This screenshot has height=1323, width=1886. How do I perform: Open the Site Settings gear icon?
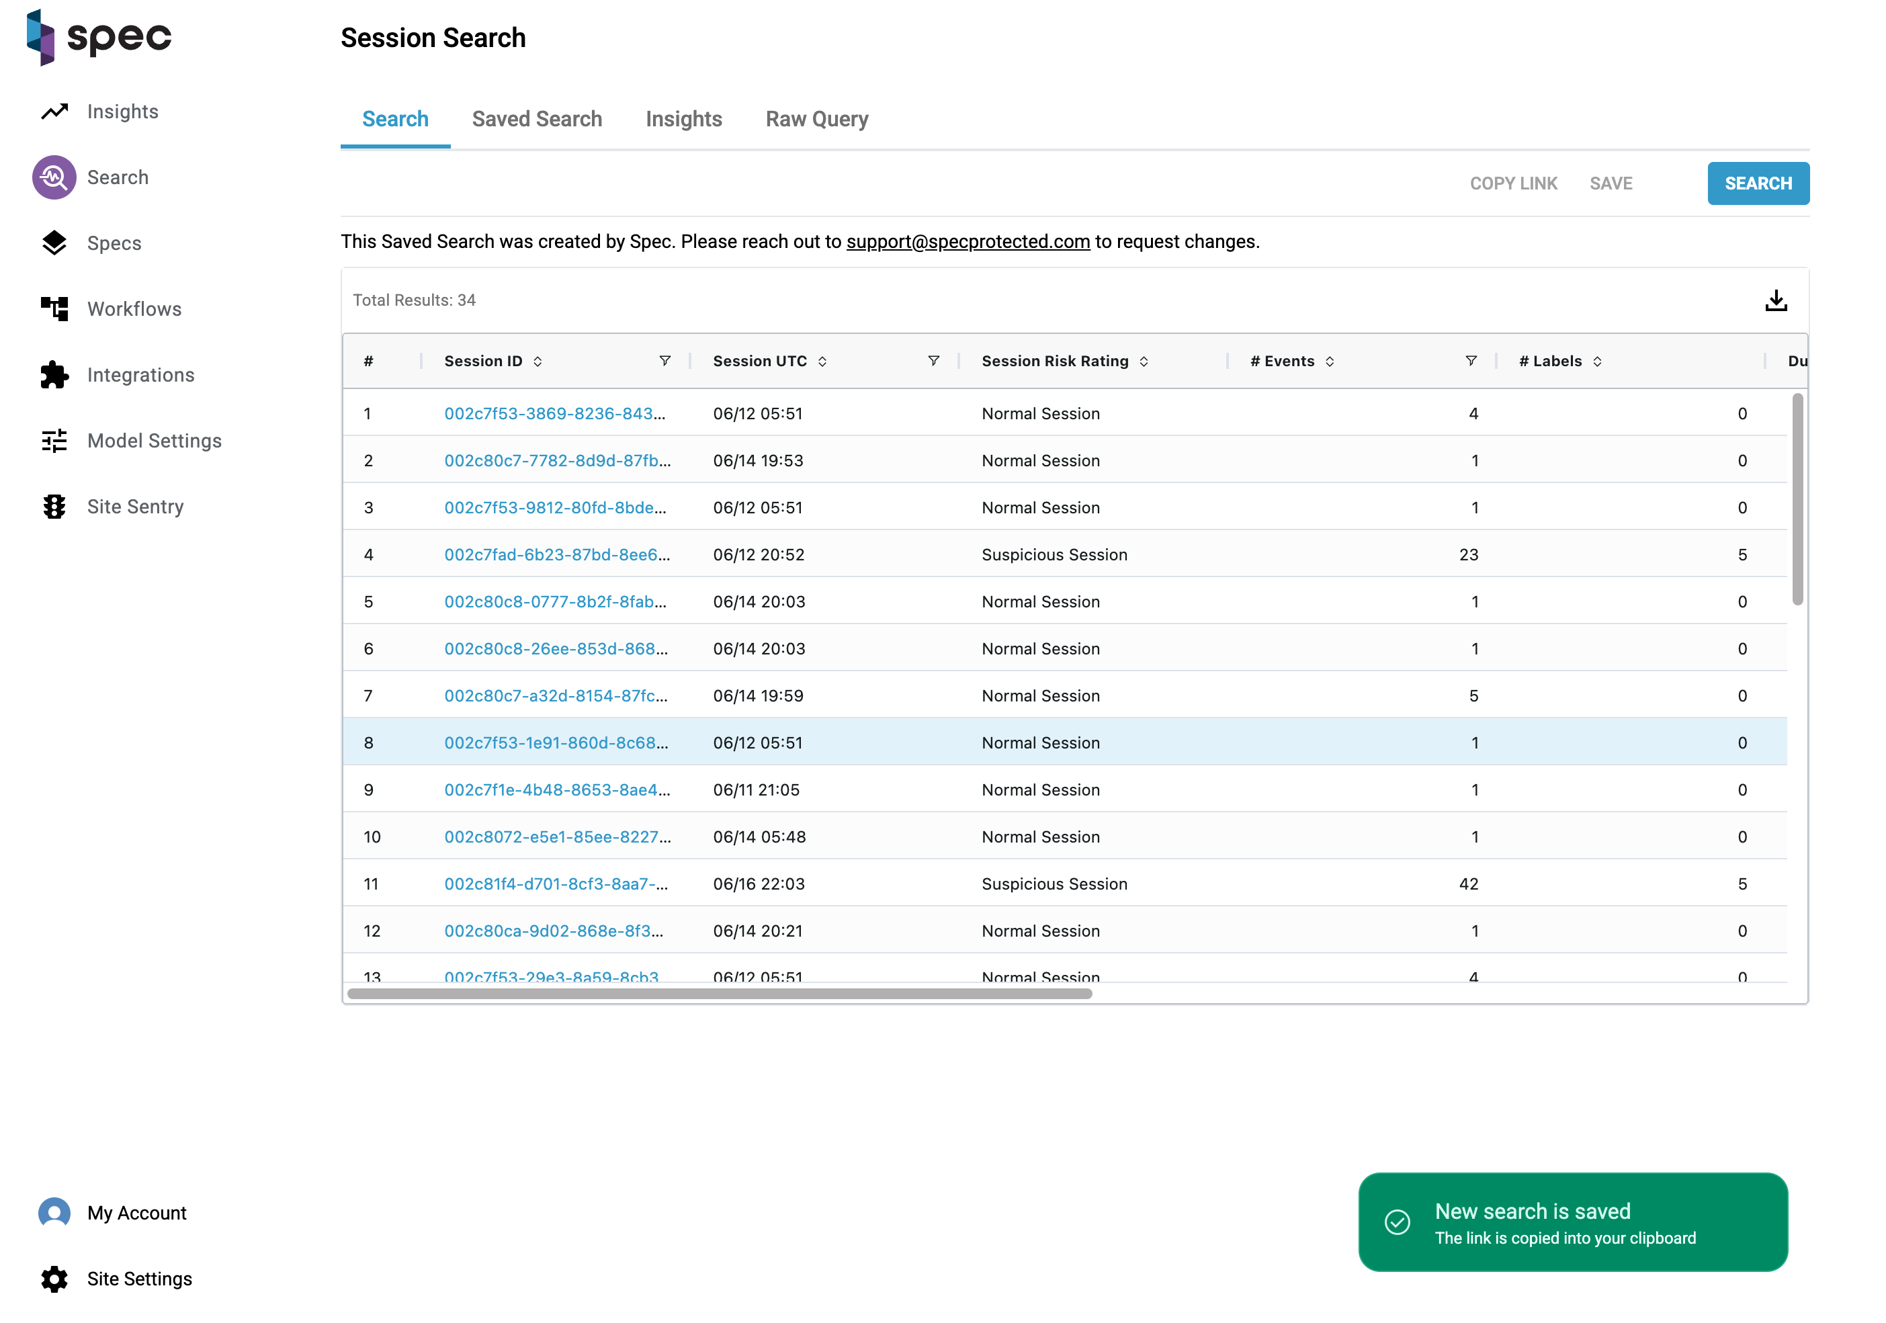point(54,1279)
